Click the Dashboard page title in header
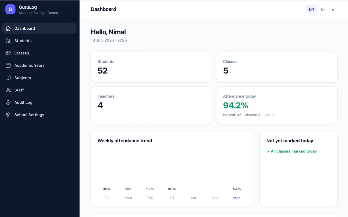This screenshot has width=348, height=217. [x=103, y=9]
